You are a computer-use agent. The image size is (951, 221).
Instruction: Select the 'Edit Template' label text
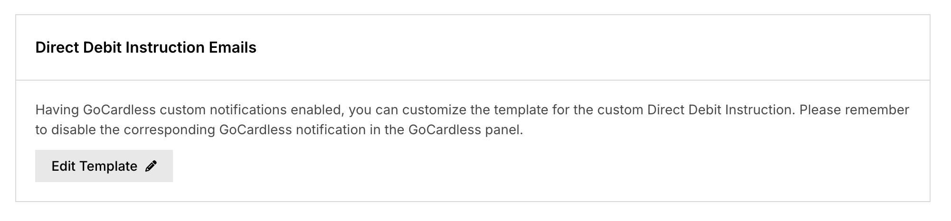click(x=95, y=166)
